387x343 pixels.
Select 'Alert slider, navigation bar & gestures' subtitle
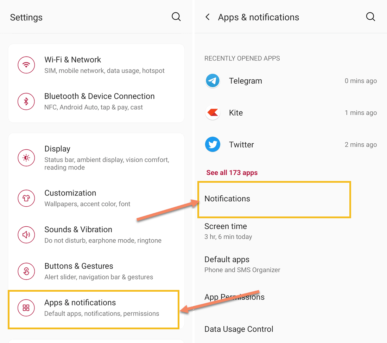click(x=99, y=277)
